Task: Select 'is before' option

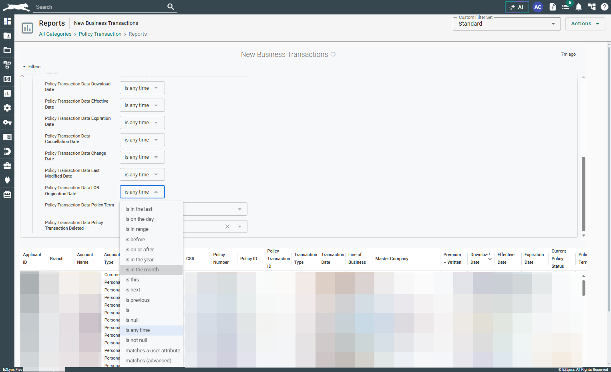Action: pos(151,240)
